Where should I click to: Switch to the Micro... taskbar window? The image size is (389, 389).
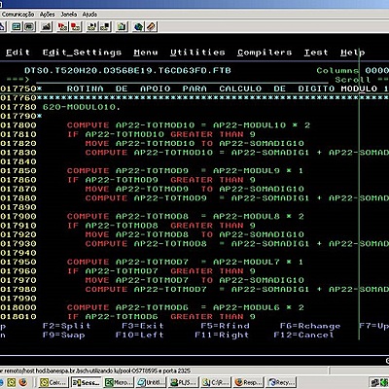(x=119, y=383)
